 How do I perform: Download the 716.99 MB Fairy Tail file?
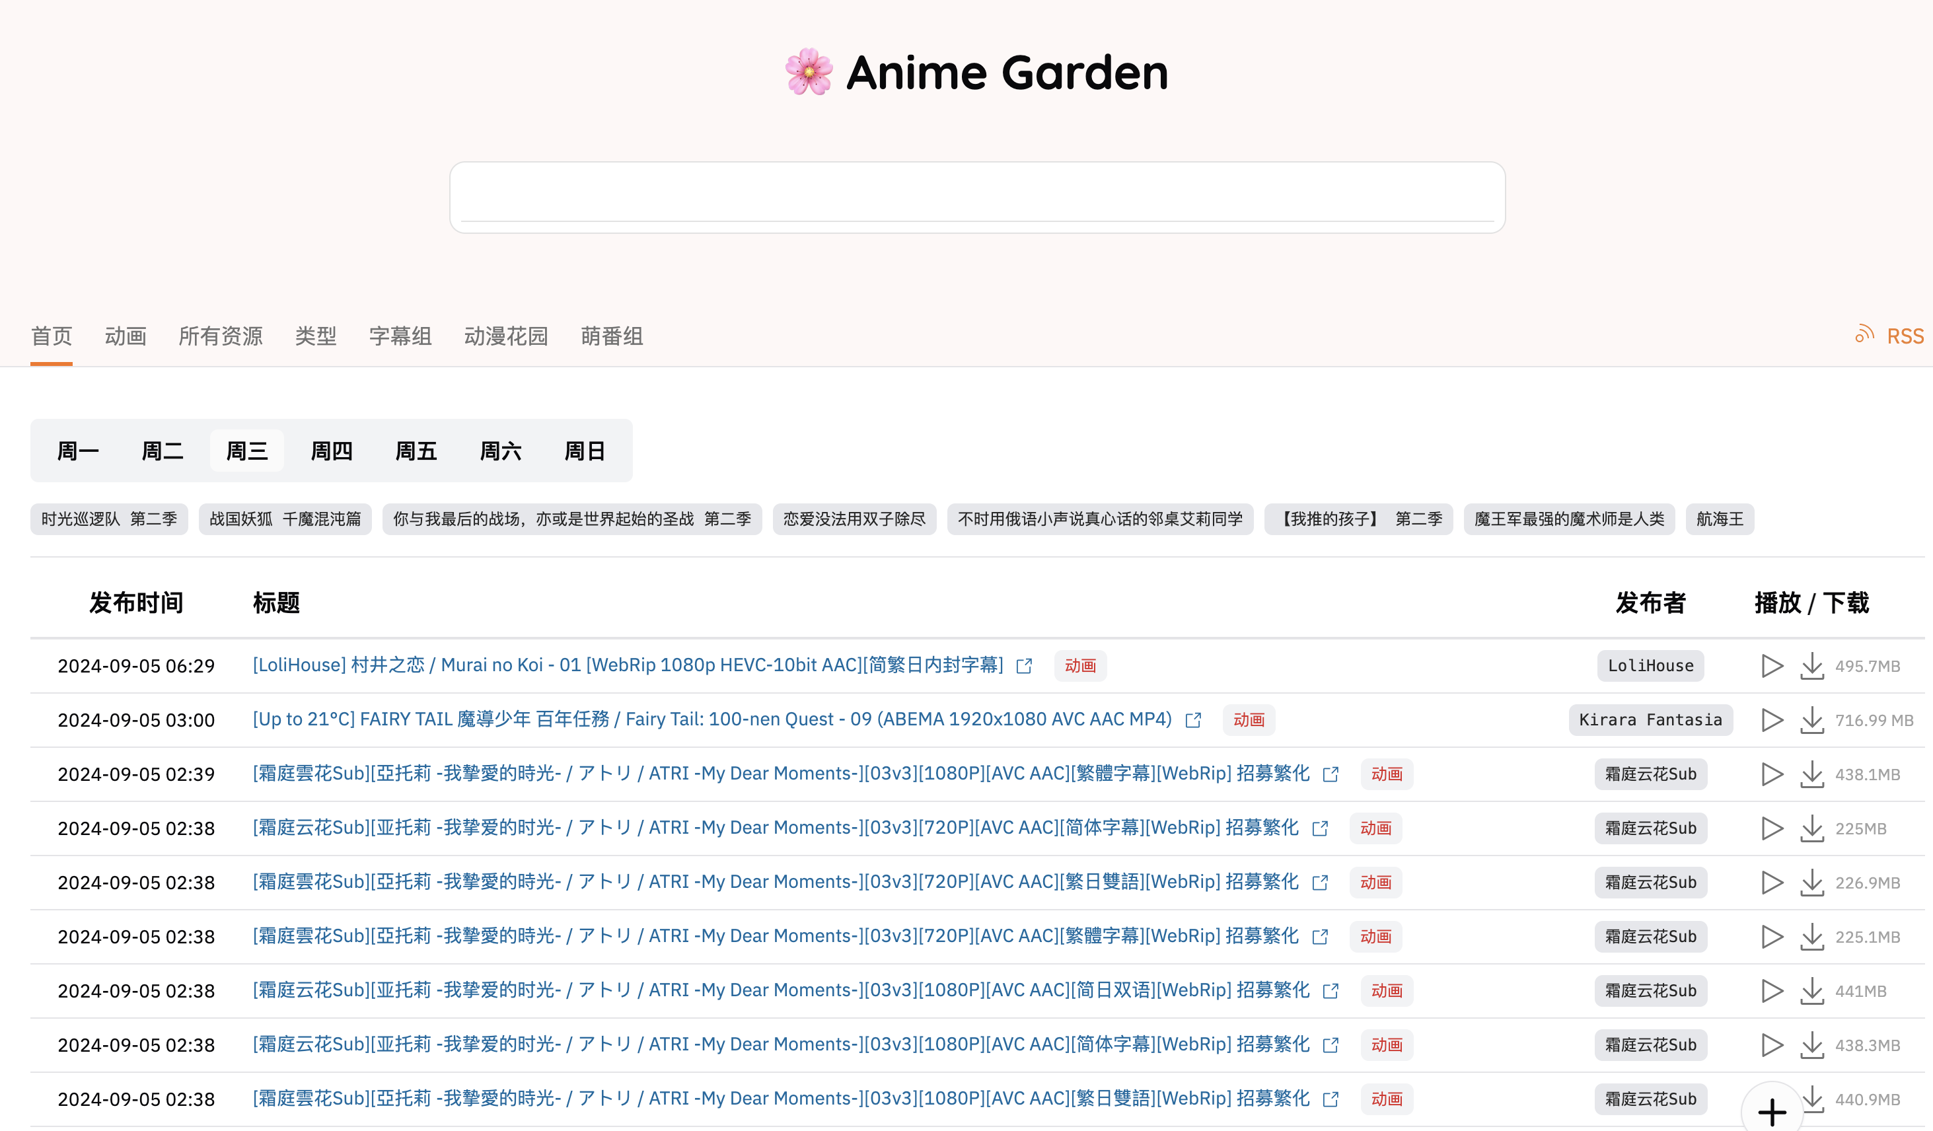[1812, 719]
